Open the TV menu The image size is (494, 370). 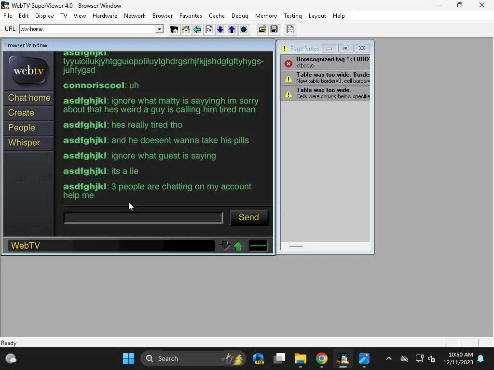click(x=64, y=16)
